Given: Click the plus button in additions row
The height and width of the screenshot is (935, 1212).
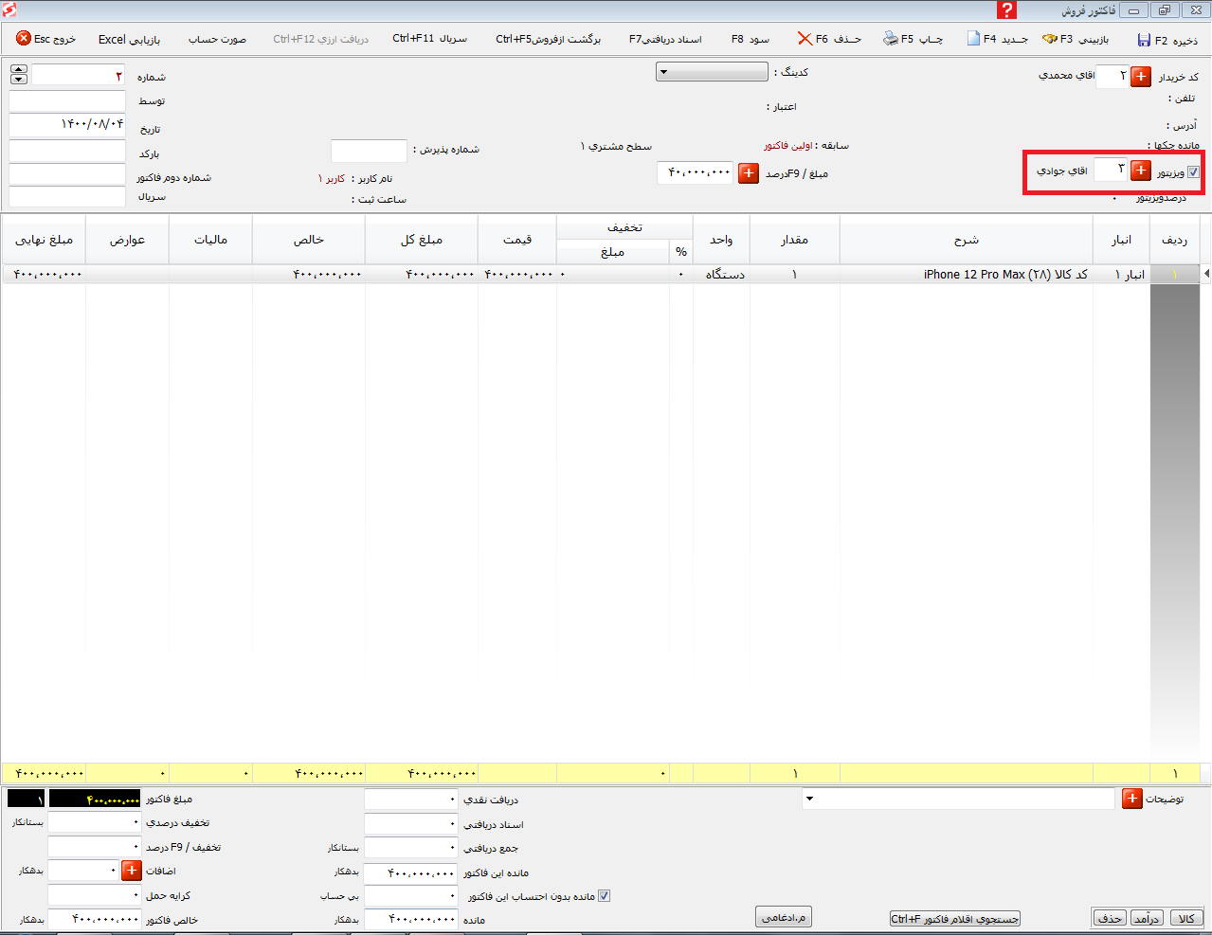Looking at the screenshot, I should (x=132, y=870).
